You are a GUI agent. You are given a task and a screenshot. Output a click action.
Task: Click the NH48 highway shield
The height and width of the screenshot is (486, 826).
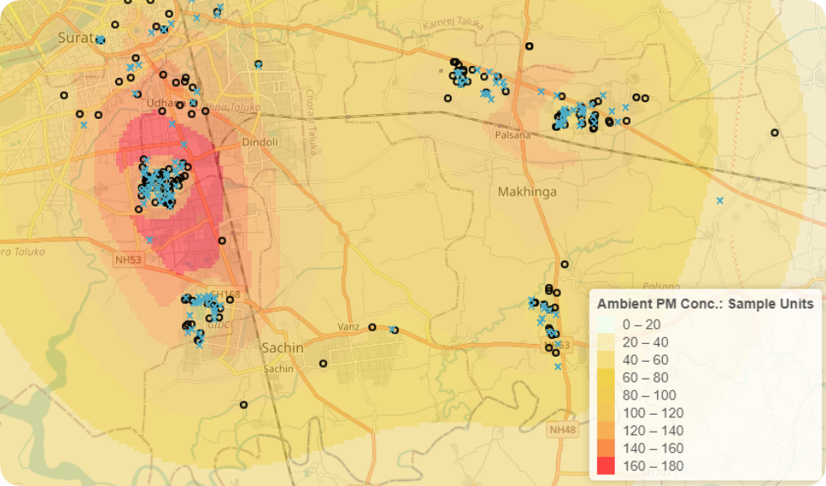(x=562, y=430)
